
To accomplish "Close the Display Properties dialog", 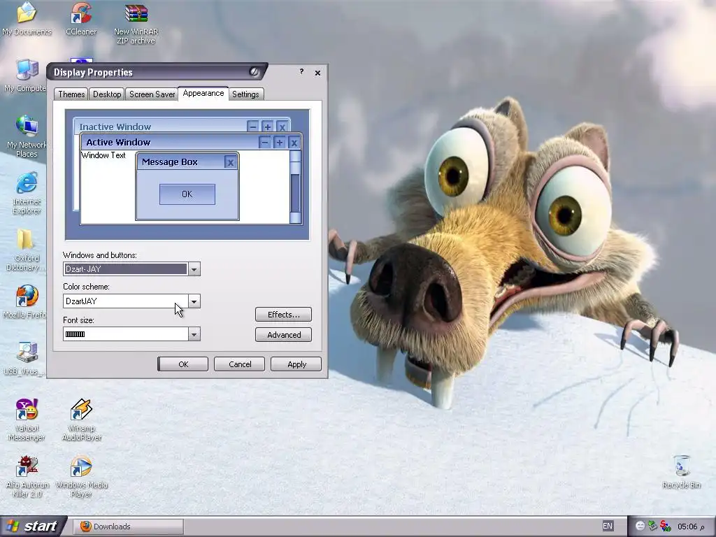I will point(318,73).
